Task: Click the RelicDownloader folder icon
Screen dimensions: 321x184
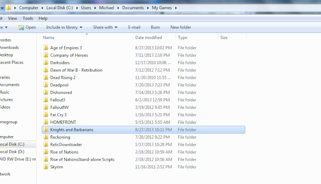Action: point(46,145)
